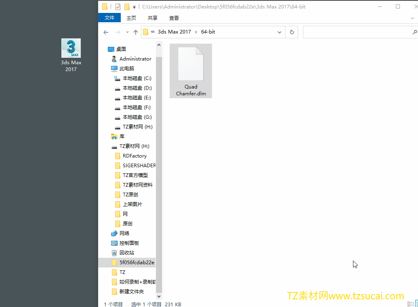Open 本地磁盘 (E:) drive
The width and height of the screenshot is (418, 307).
(137, 98)
